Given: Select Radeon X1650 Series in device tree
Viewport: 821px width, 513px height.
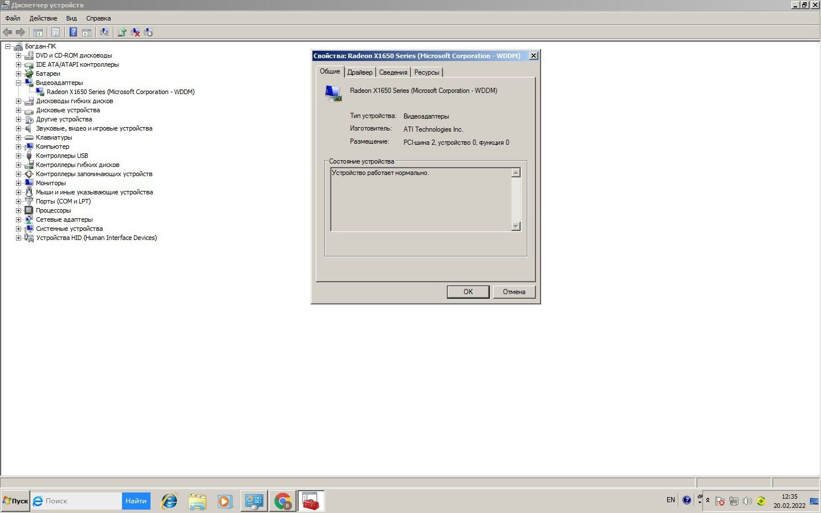Looking at the screenshot, I should click(120, 92).
